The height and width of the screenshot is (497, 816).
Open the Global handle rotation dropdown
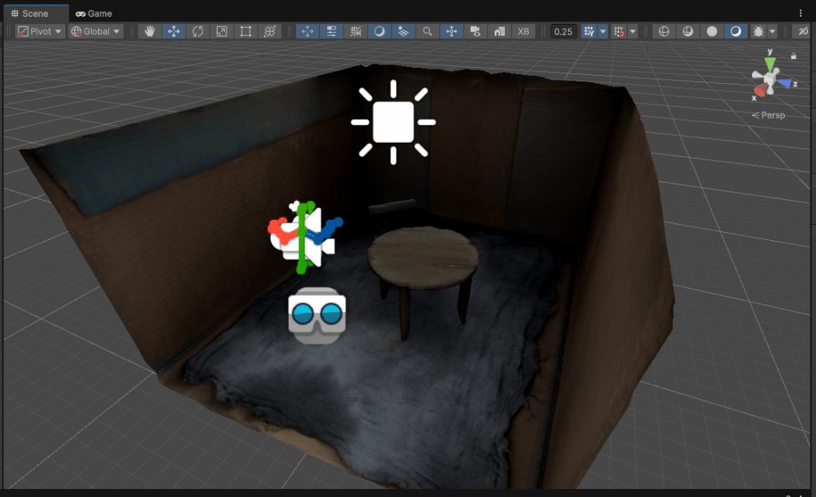96,31
